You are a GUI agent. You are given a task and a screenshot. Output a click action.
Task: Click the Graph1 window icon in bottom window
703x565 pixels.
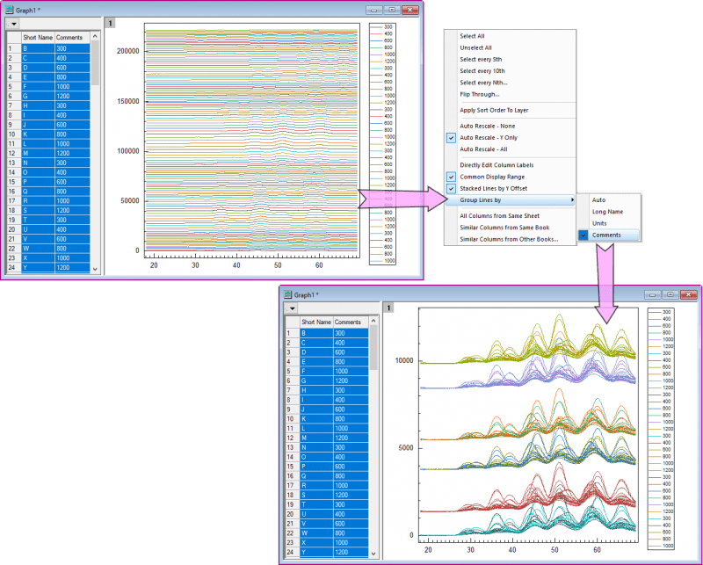pyautogui.click(x=288, y=294)
